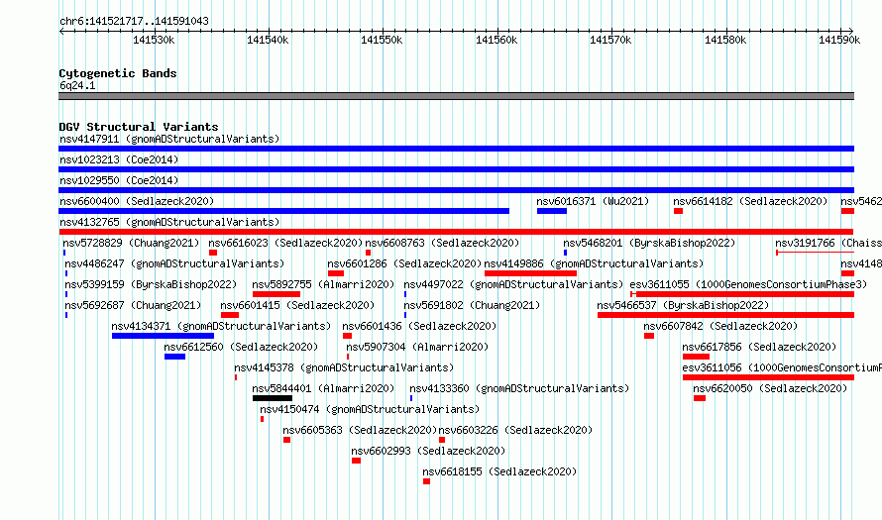Select the nsv3191766 variant label
Screen dimensions: 882x520
[828, 243]
